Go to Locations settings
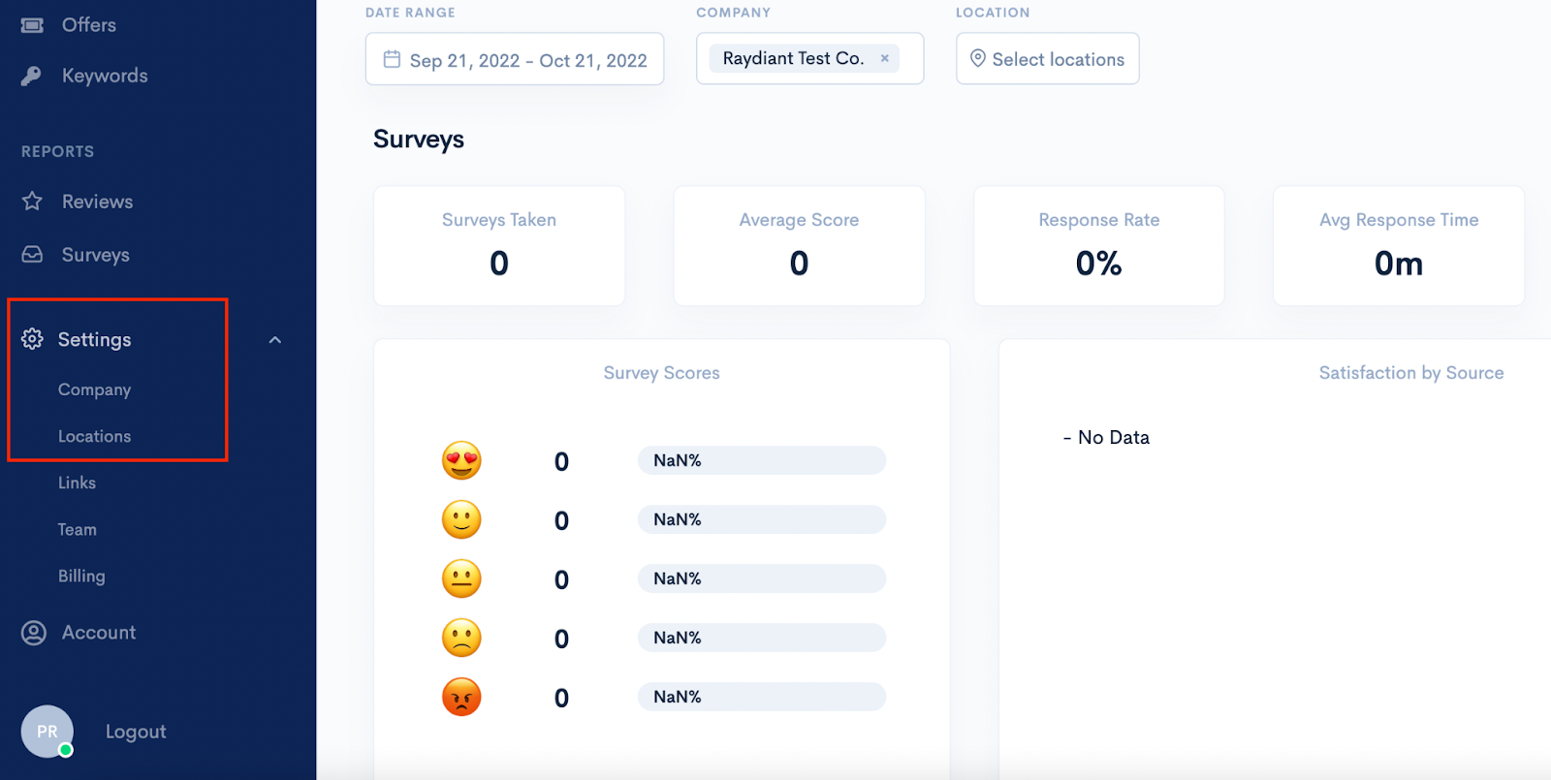Viewport: 1551px width, 780px height. [94, 436]
